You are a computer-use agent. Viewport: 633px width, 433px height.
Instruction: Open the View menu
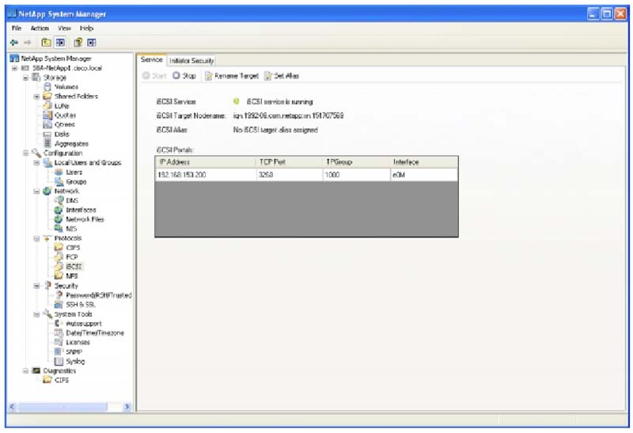click(x=64, y=28)
